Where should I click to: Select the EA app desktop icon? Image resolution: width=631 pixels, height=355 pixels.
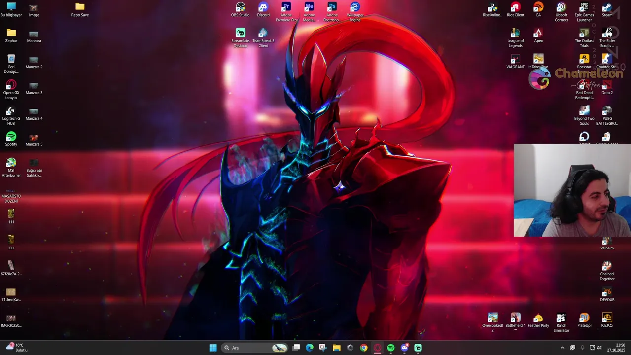coord(538,10)
